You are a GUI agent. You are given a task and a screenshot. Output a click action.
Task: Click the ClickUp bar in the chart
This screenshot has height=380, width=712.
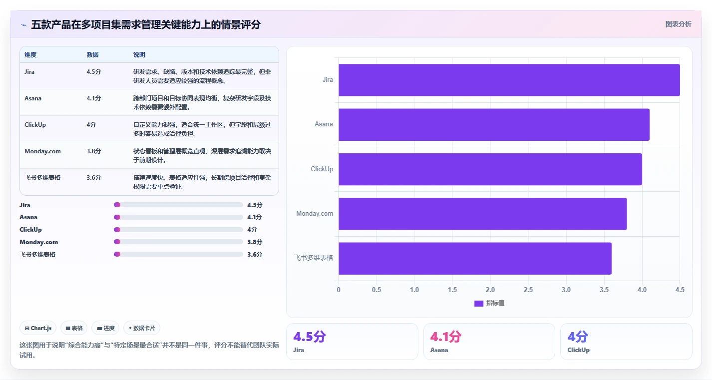point(490,169)
